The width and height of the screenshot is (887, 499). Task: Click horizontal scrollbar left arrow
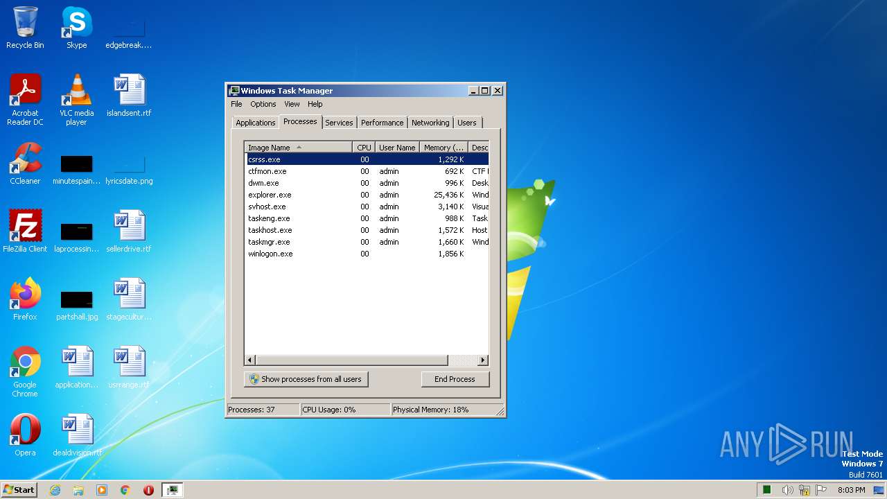[x=250, y=360]
